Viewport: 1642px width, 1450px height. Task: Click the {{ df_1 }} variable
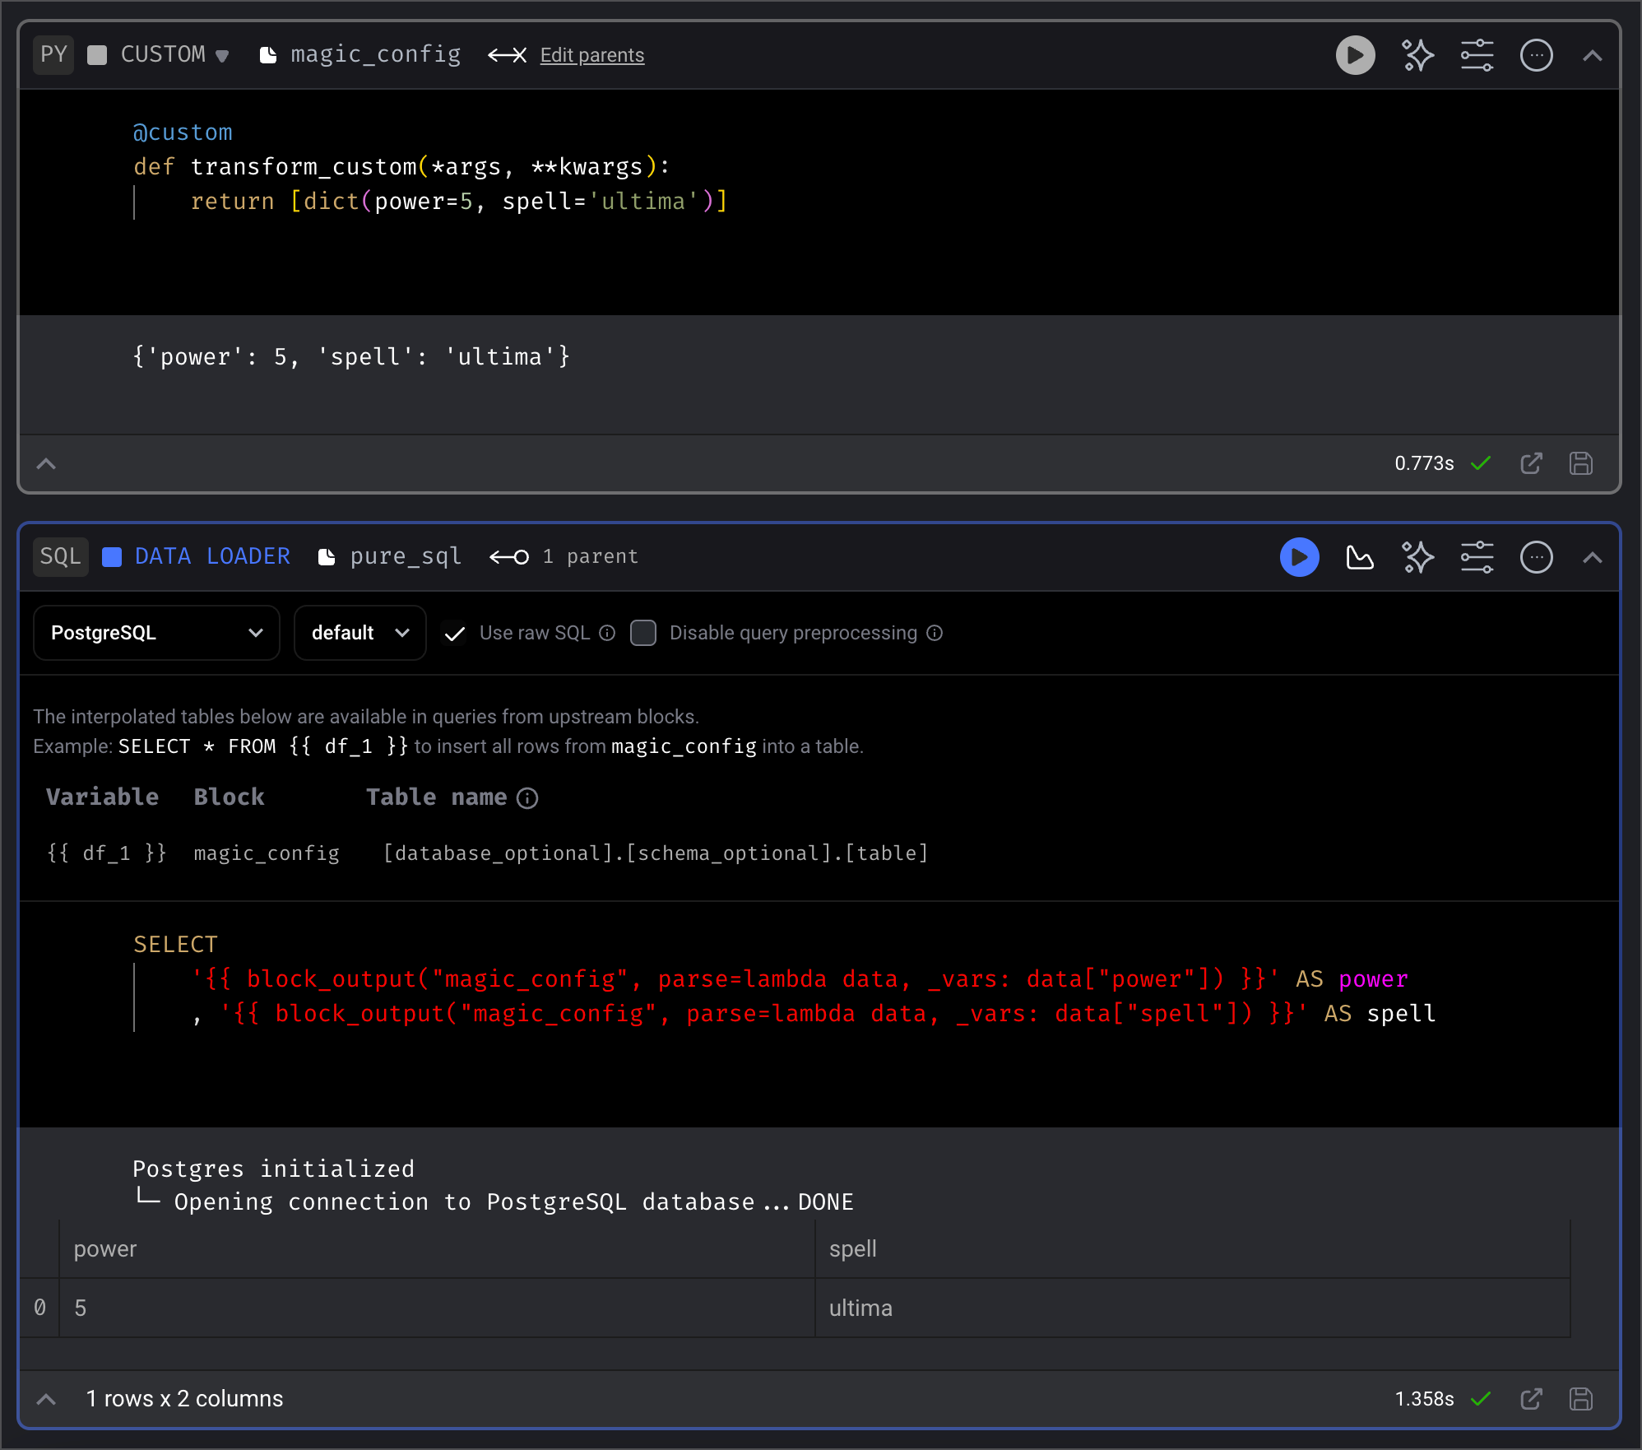pyautogui.click(x=107, y=853)
